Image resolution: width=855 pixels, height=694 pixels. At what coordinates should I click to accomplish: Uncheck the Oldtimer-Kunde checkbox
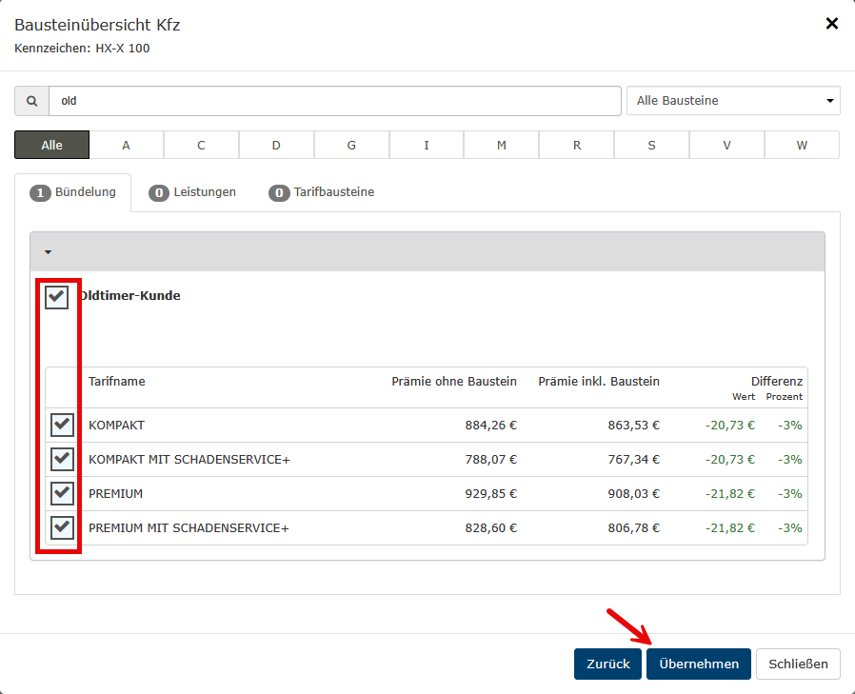(x=57, y=297)
